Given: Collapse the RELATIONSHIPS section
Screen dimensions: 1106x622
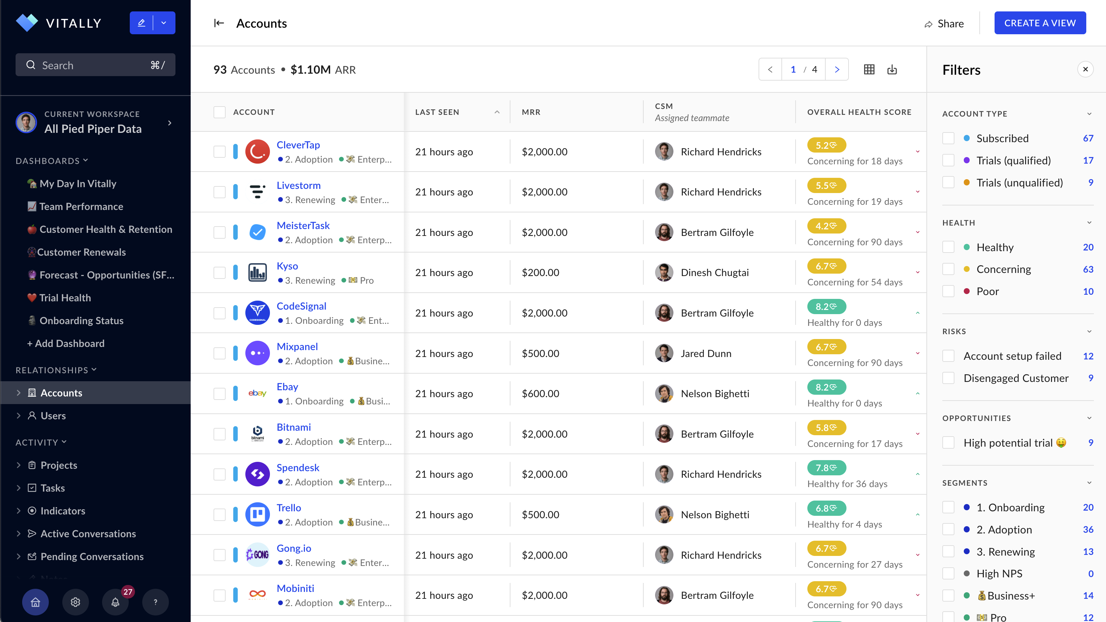Looking at the screenshot, I should [x=56, y=370].
